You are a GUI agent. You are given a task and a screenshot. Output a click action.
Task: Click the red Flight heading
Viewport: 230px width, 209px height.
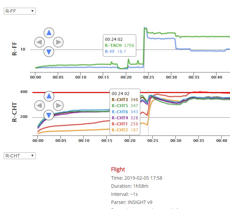tap(118, 169)
